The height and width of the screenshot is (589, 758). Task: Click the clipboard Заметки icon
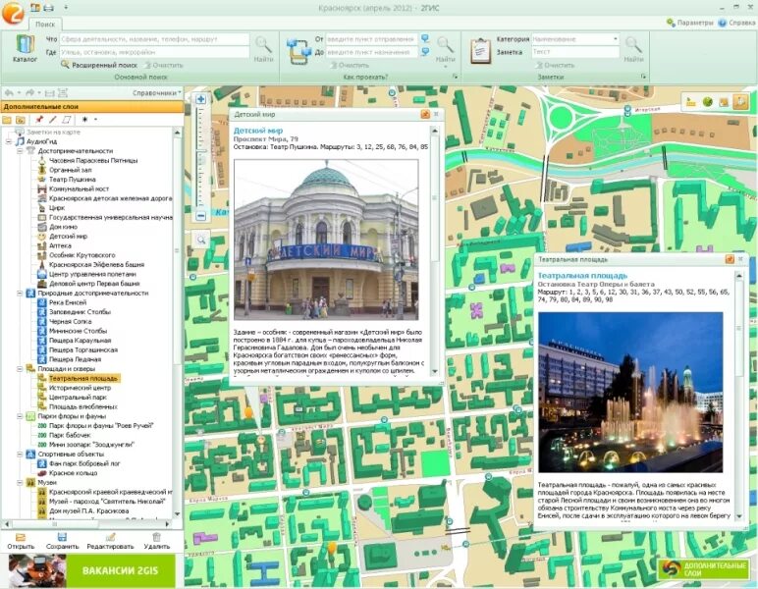tap(480, 50)
